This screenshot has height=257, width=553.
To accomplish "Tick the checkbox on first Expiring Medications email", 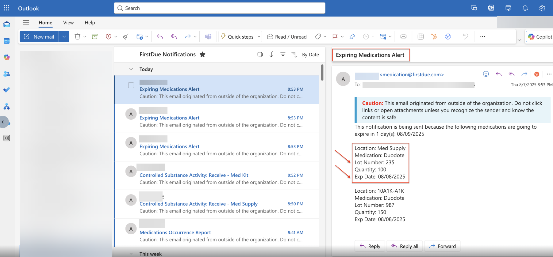I will pyautogui.click(x=131, y=85).
